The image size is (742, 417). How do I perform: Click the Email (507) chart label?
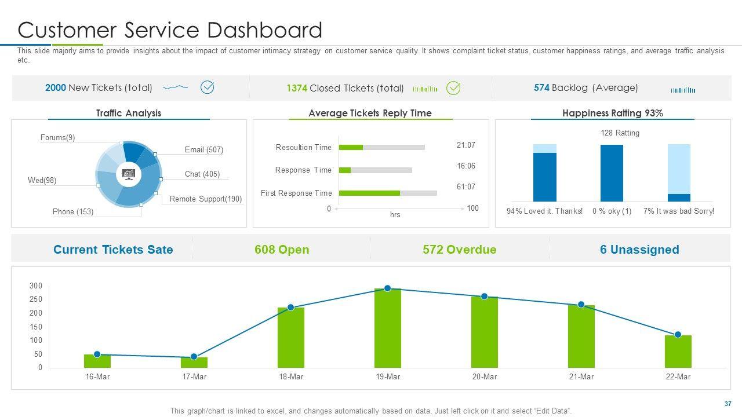pyautogui.click(x=203, y=149)
